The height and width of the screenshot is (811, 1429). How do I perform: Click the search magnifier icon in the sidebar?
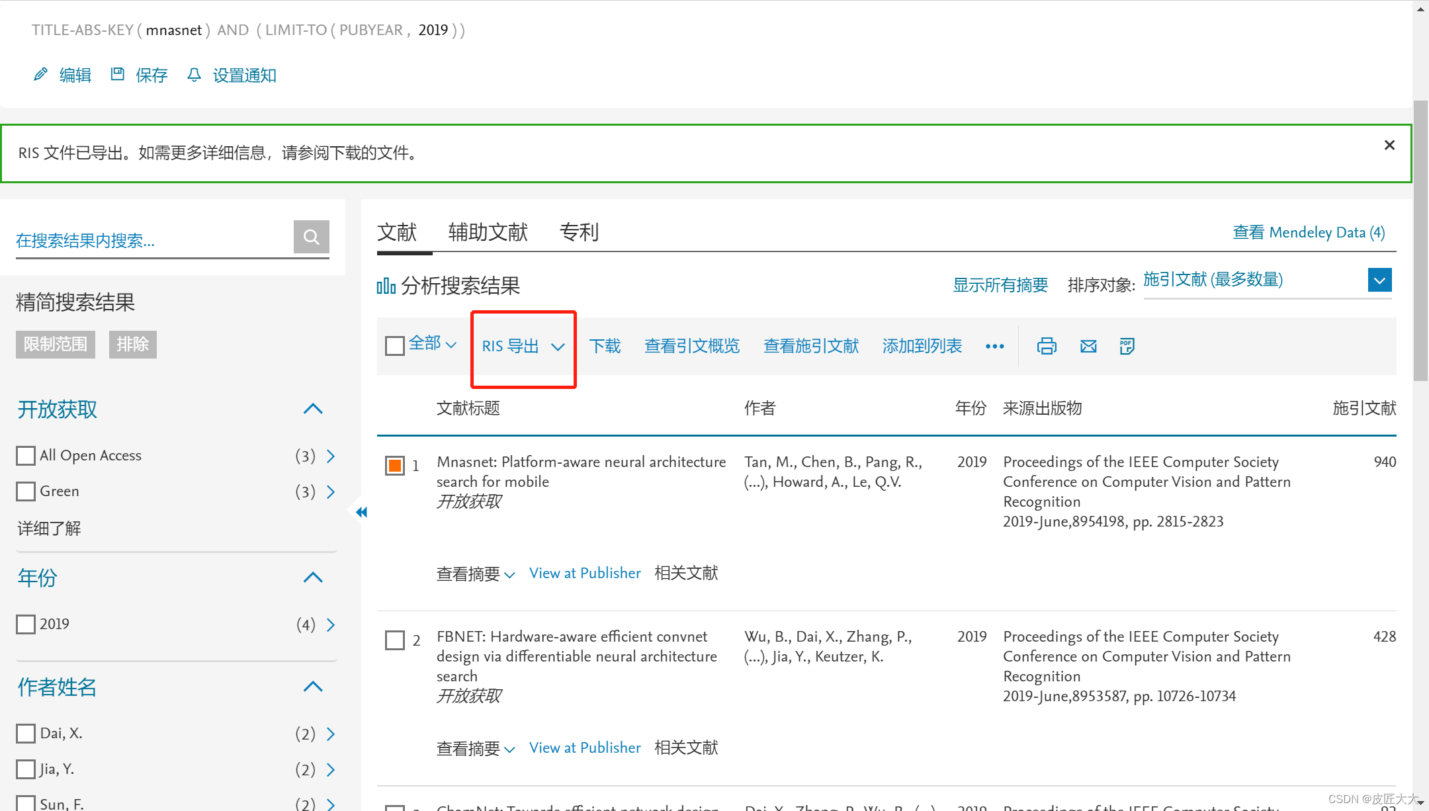click(311, 237)
